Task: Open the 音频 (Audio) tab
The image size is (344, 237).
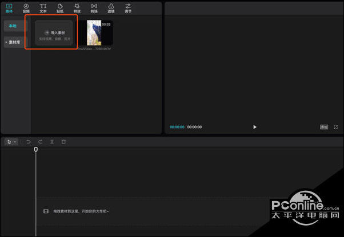Action: point(26,9)
